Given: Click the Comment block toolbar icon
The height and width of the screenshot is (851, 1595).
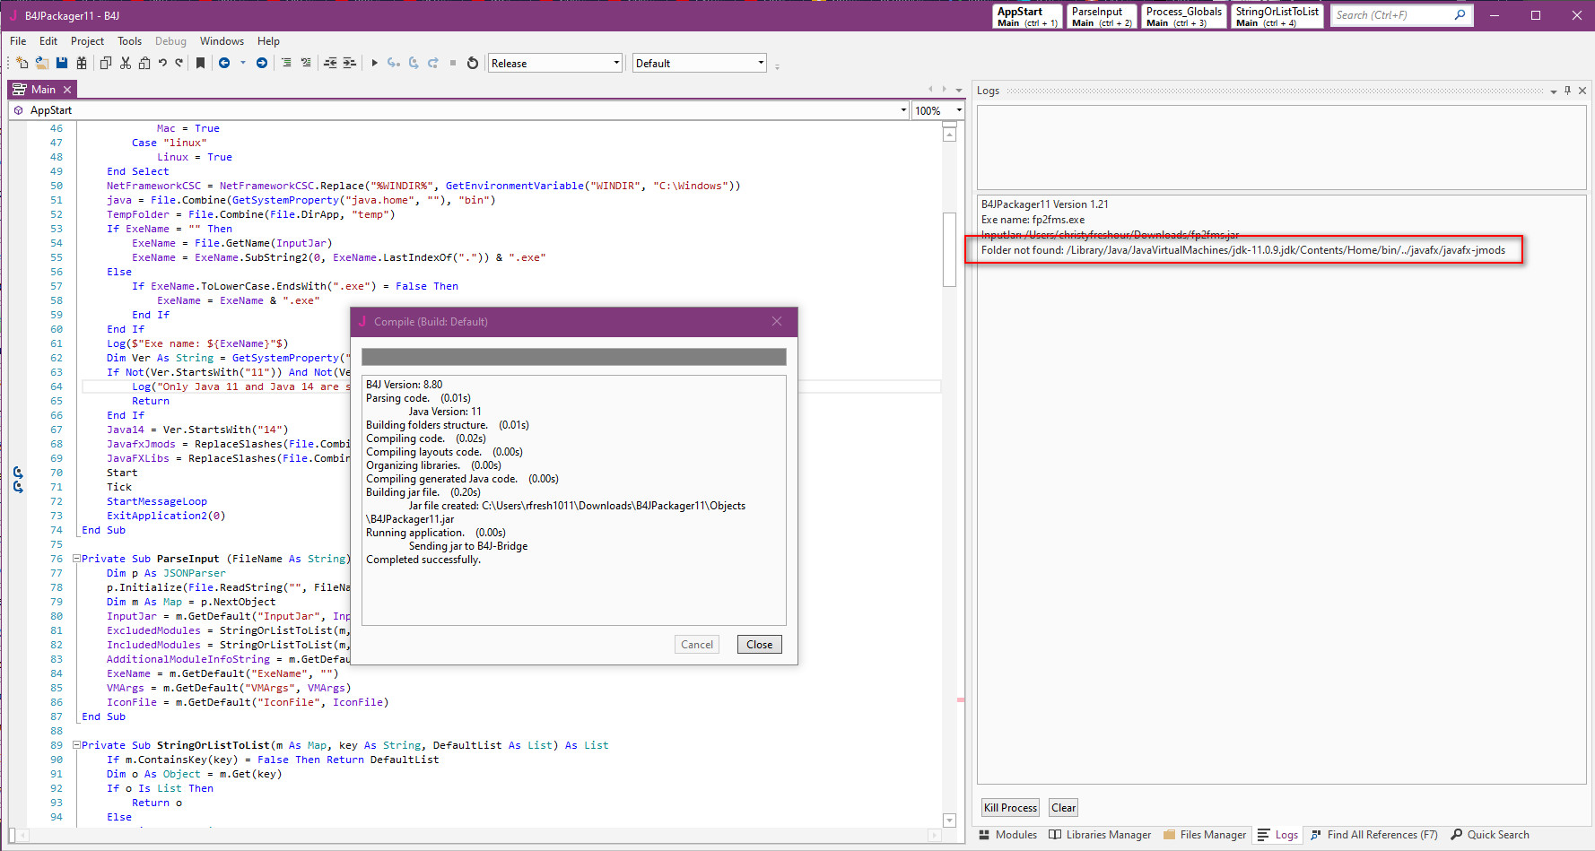Looking at the screenshot, I should click(286, 63).
